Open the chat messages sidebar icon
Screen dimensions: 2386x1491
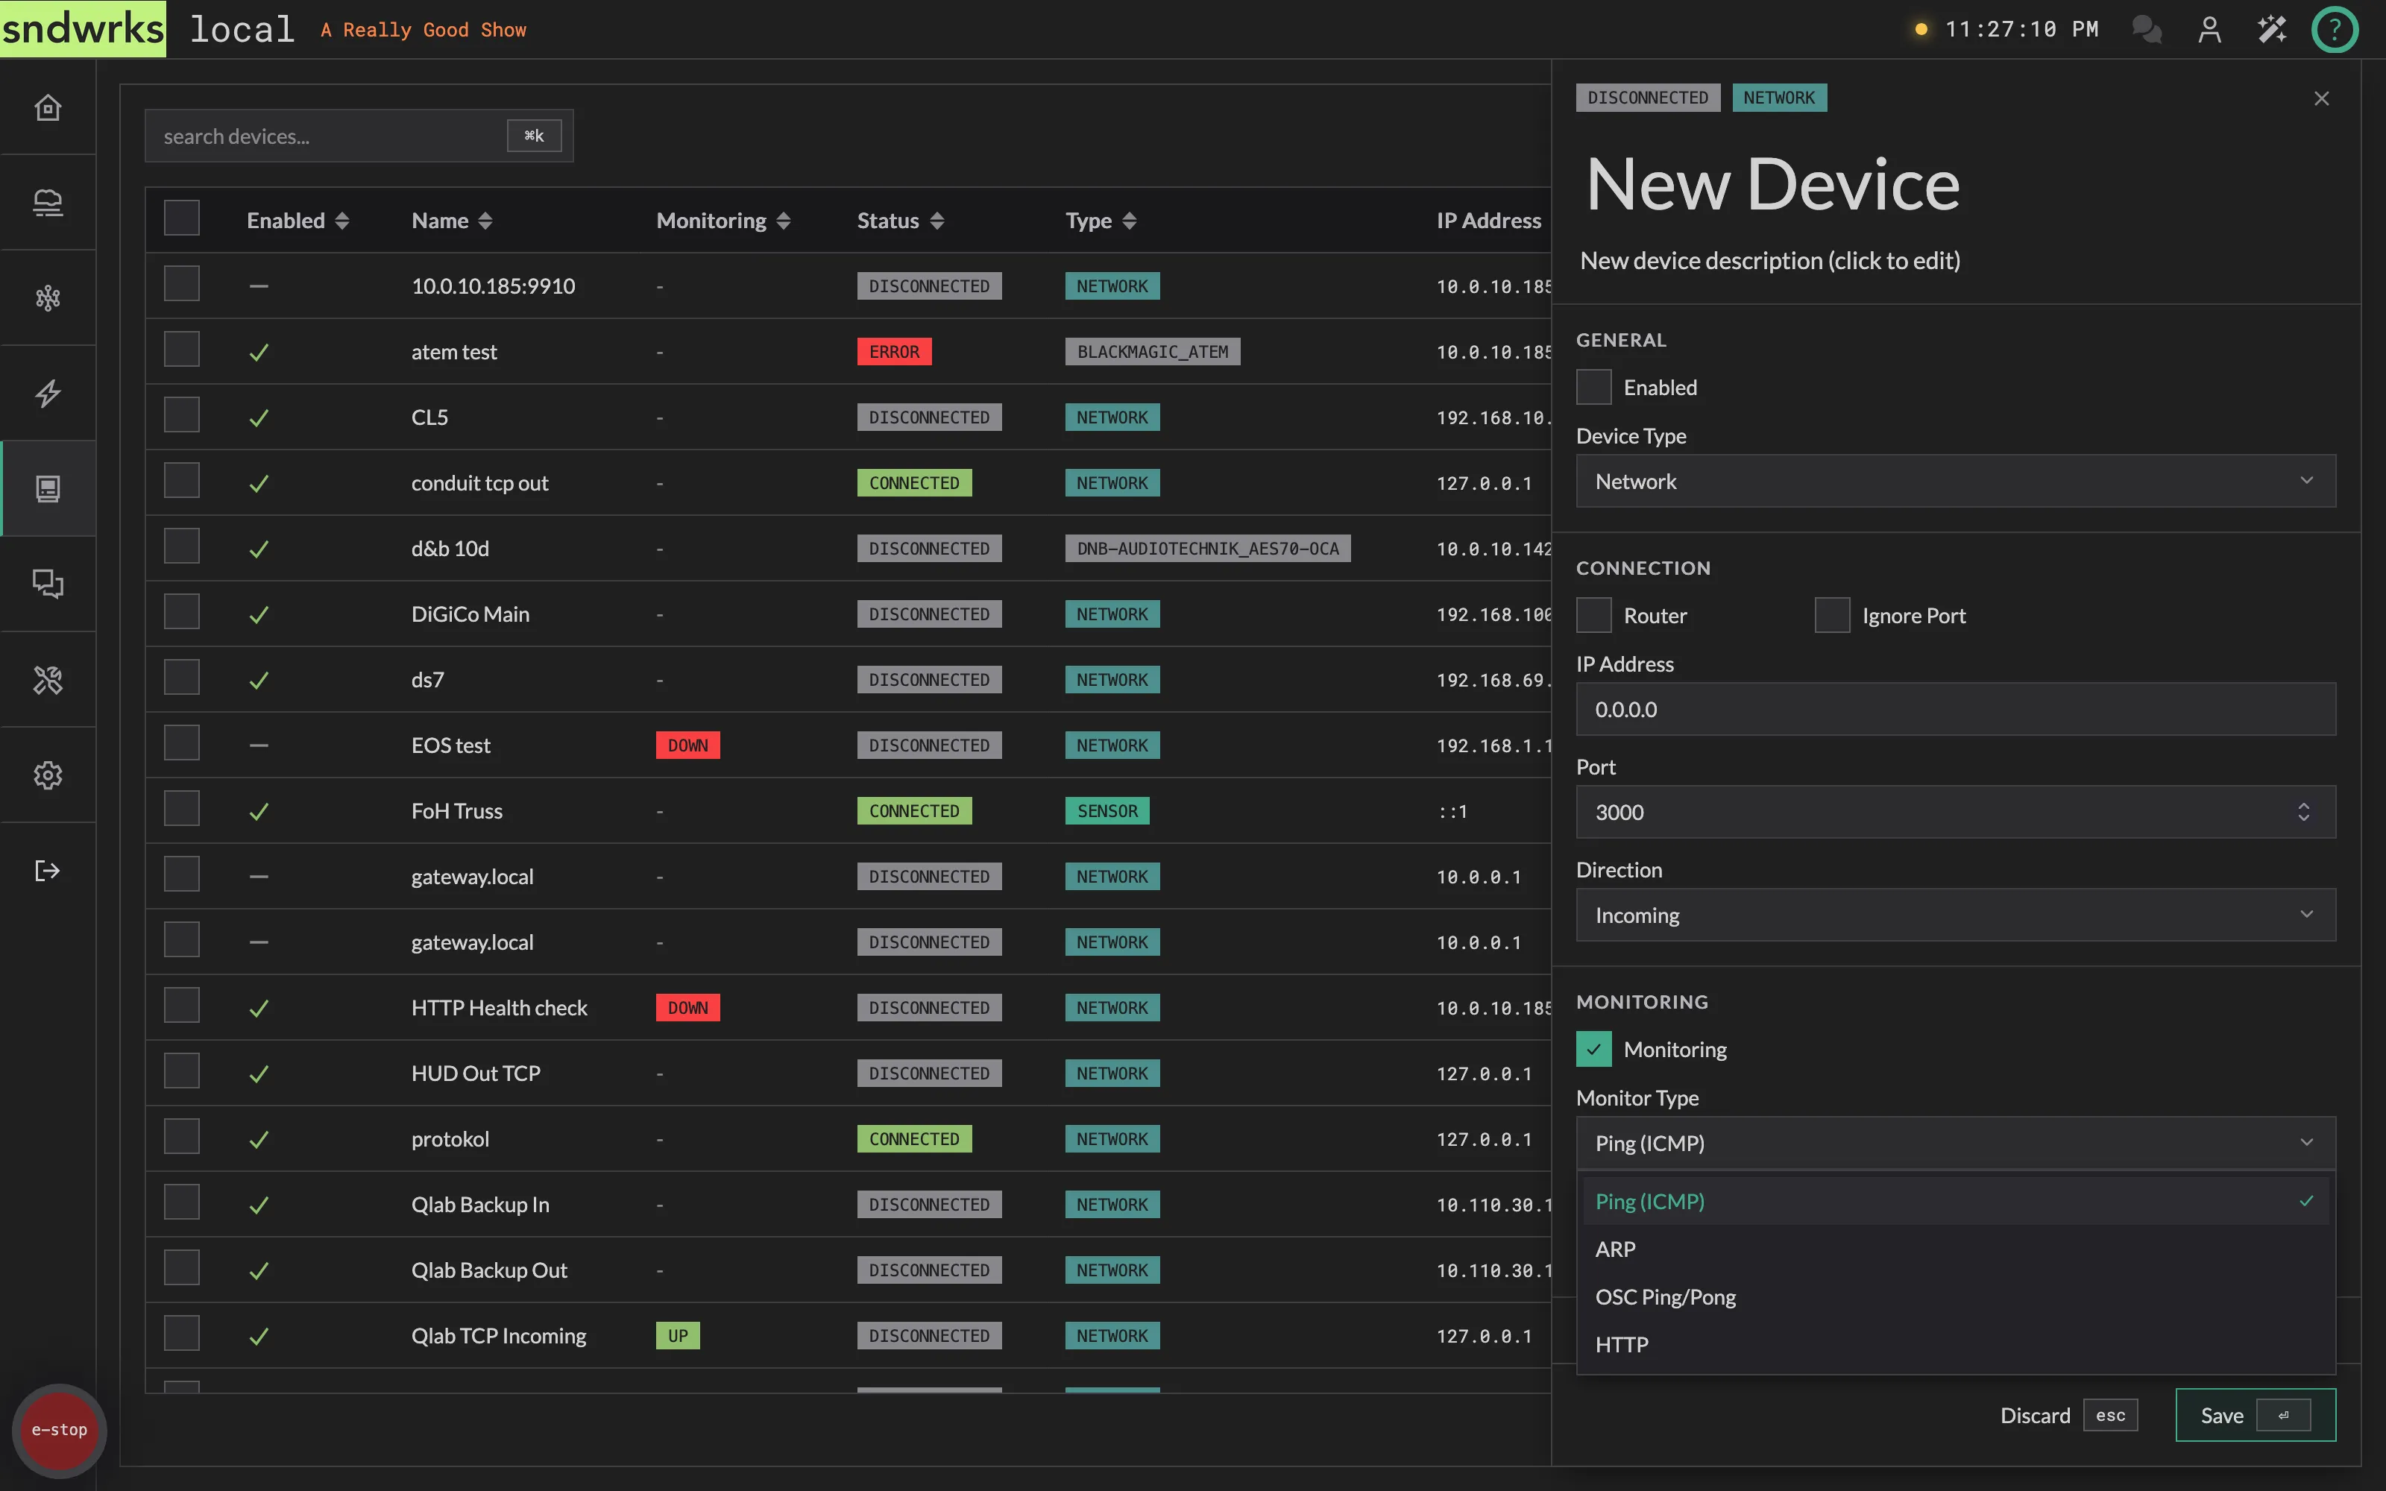tap(47, 584)
